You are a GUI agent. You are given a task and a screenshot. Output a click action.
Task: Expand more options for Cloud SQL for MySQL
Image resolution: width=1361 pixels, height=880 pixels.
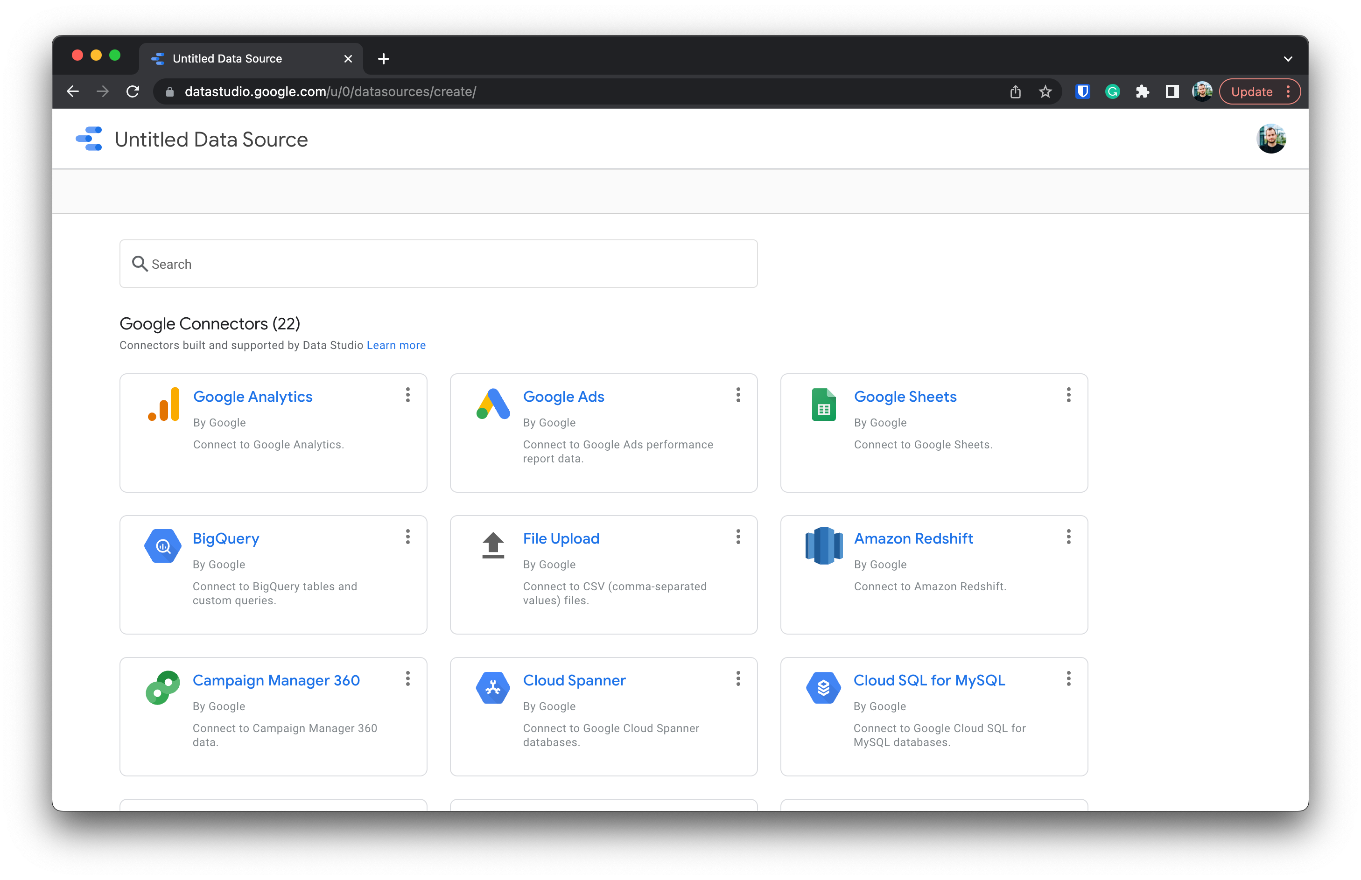tap(1068, 678)
